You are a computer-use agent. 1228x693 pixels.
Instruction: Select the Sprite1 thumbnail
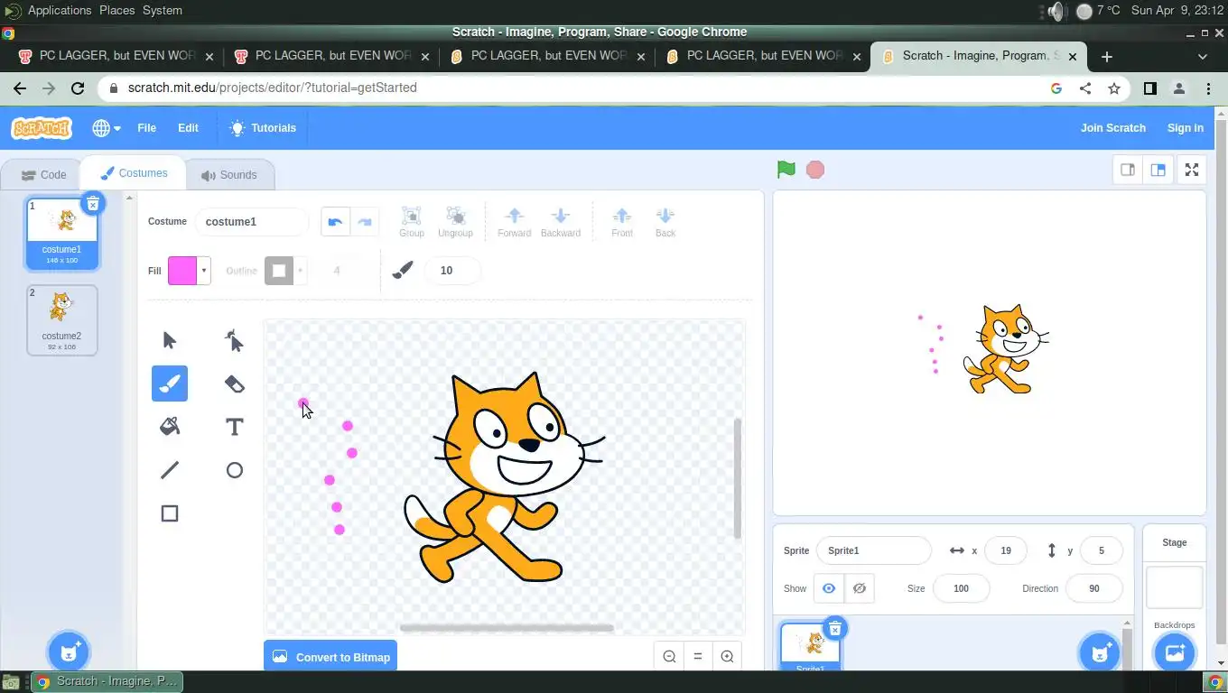click(810, 647)
